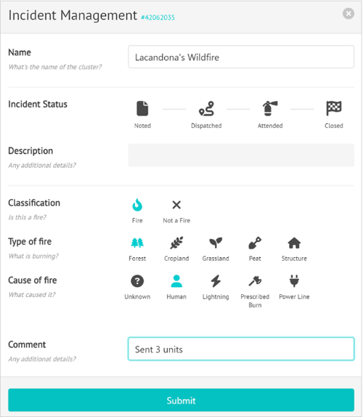Choose Peat shovel icon

[x=255, y=243]
